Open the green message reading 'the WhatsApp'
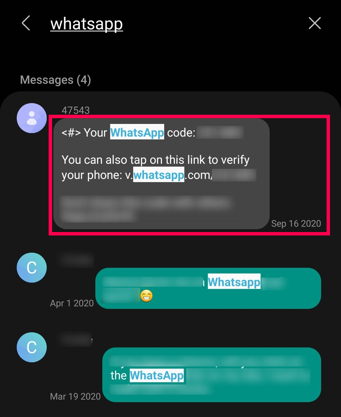This screenshot has width=341, height=417. [x=212, y=375]
